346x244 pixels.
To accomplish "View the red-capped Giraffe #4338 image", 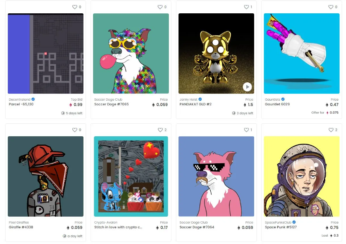I will (45, 176).
